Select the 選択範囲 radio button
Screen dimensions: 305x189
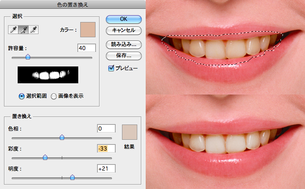(x=22, y=96)
